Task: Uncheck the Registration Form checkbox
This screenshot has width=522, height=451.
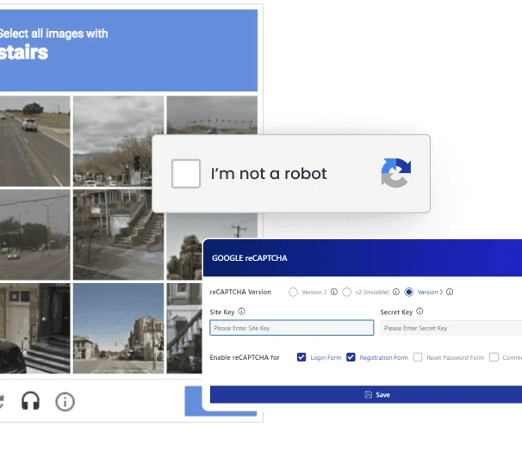Action: tap(351, 357)
